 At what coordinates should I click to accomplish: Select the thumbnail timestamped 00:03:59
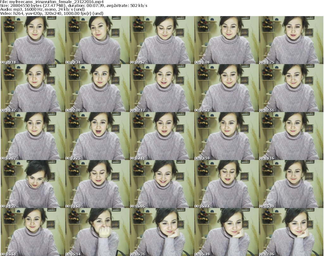click(226, 136)
